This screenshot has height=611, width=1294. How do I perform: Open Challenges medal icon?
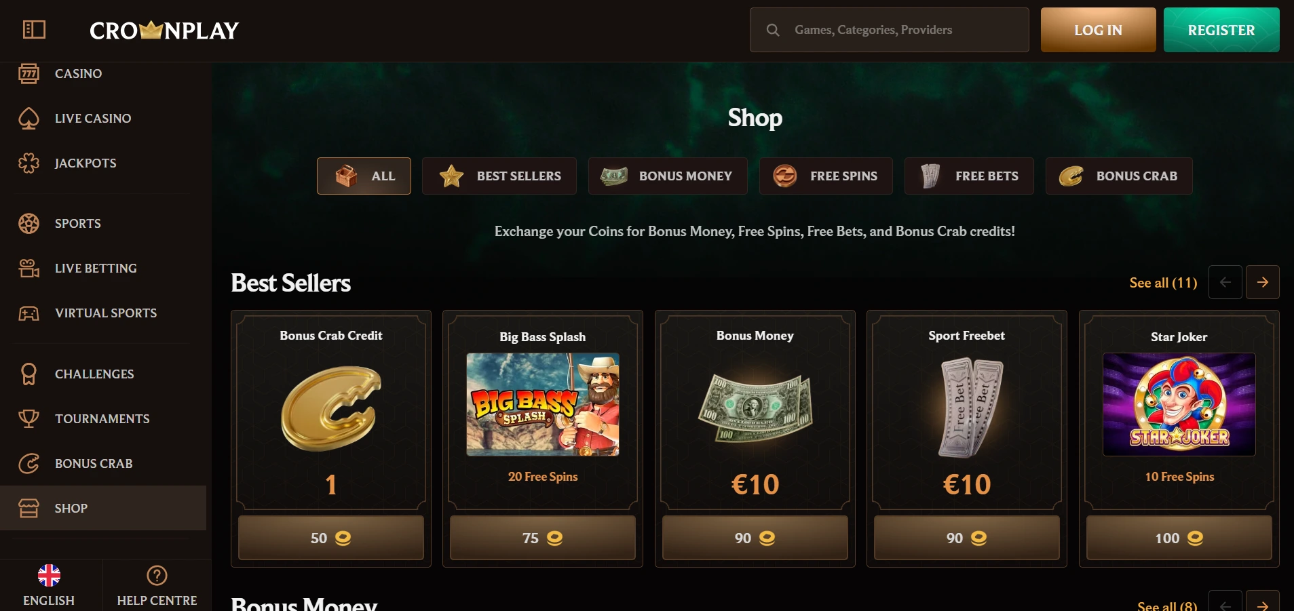pyautogui.click(x=28, y=374)
